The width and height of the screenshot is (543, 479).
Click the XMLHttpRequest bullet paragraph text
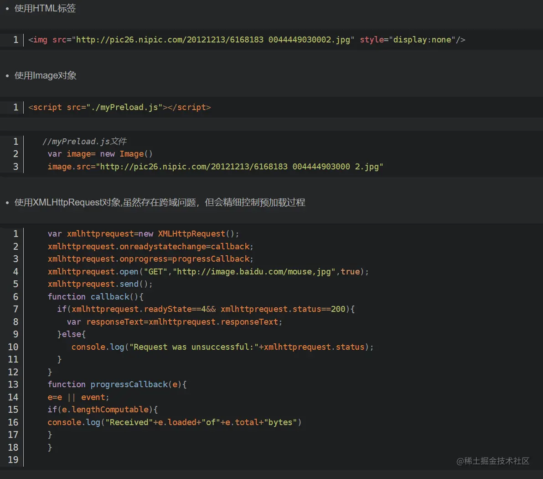pos(160,202)
